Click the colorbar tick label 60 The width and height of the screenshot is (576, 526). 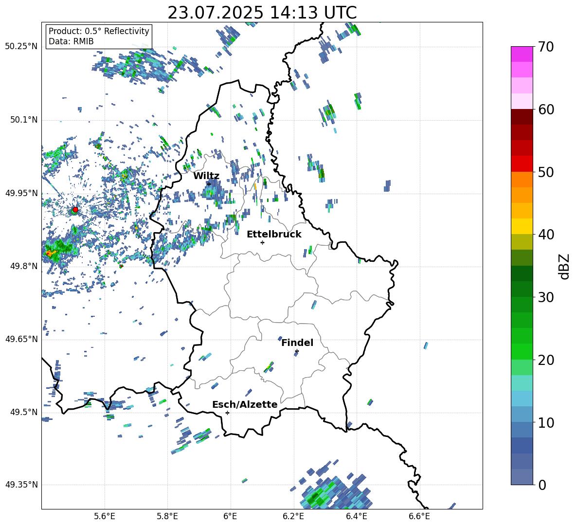click(x=546, y=109)
